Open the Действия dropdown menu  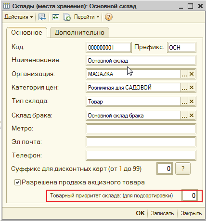tap(19, 17)
